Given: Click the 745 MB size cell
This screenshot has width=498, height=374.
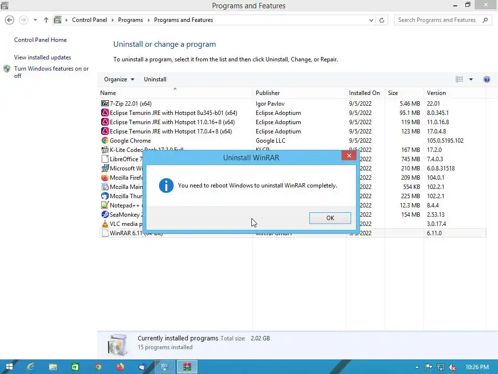Looking at the screenshot, I should 410,159.
